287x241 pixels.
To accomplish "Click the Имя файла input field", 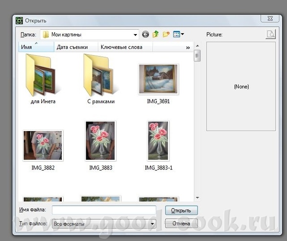I will (104, 210).
